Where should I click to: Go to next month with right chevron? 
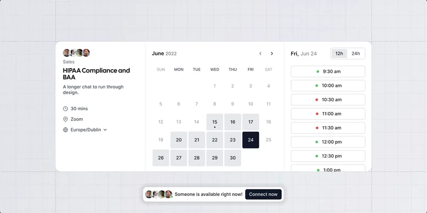pos(272,54)
